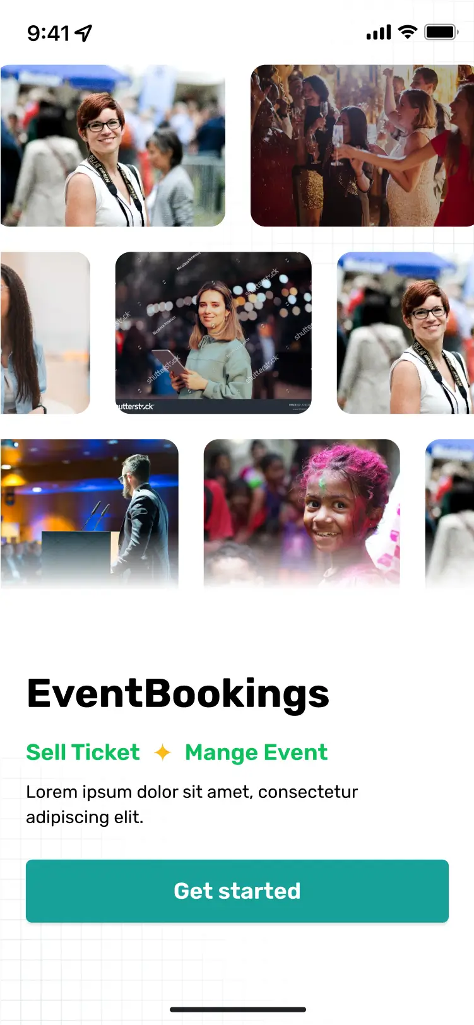Select the Mange Event green text
Image resolution: width=474 pixels, height=1025 pixels.
[256, 753]
